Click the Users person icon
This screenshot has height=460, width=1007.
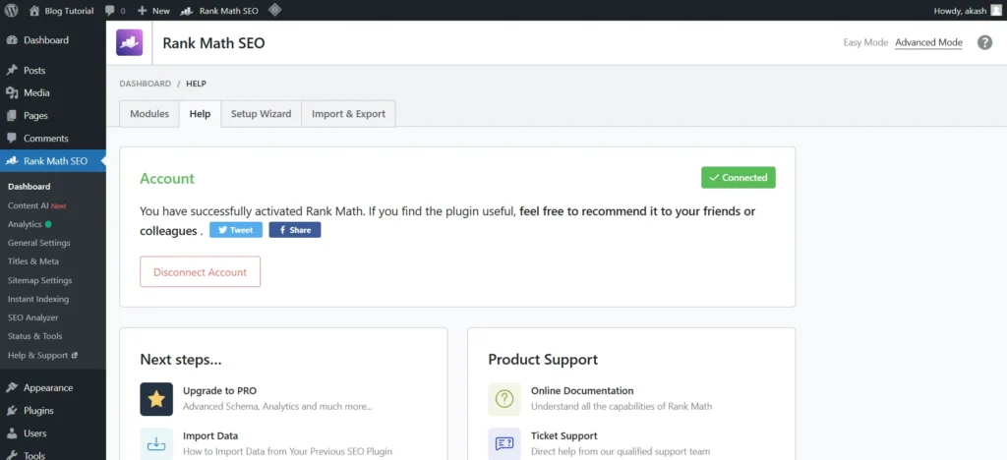(12, 433)
